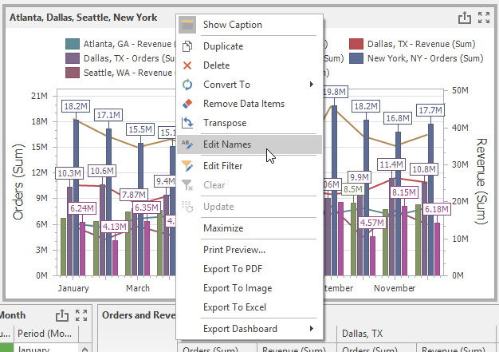This screenshot has width=499, height=352.
Task: Click export icon on chart caption
Action: (464, 18)
